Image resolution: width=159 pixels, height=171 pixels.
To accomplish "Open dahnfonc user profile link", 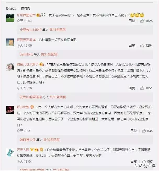I will [x=26, y=54].
